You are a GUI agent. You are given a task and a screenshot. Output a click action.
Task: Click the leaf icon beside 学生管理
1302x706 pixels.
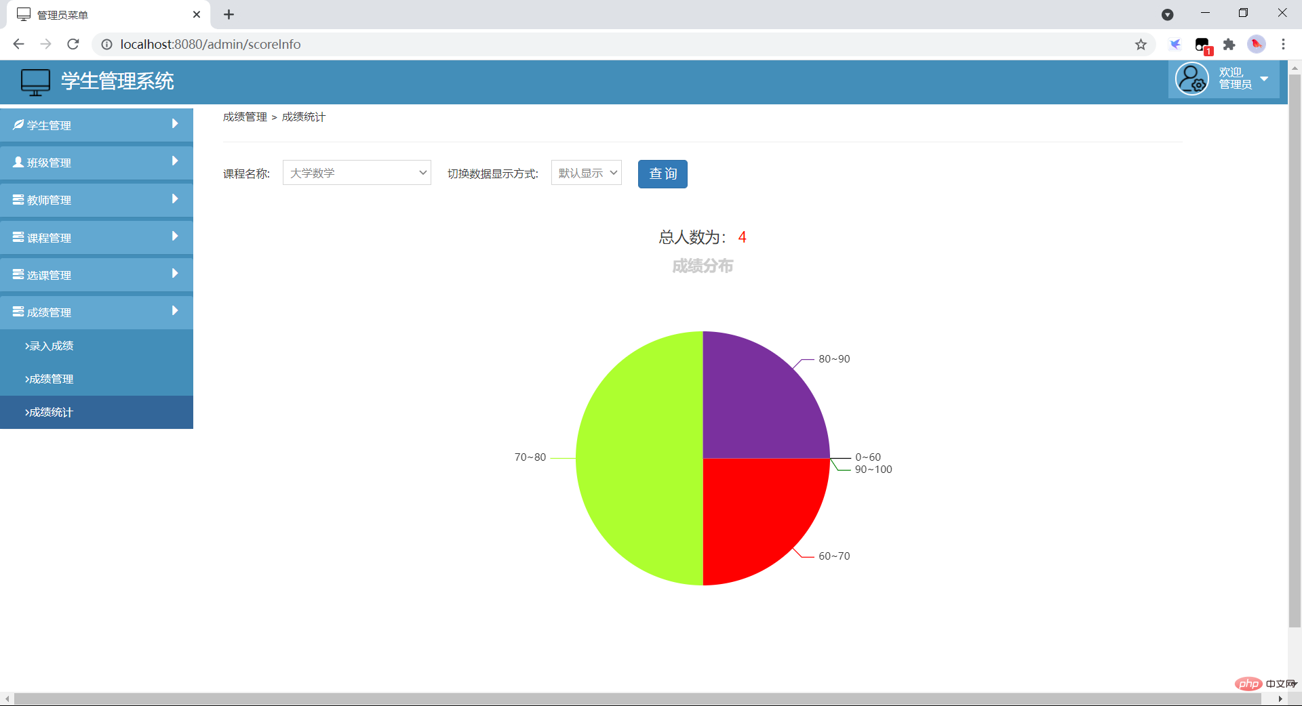pyautogui.click(x=18, y=125)
